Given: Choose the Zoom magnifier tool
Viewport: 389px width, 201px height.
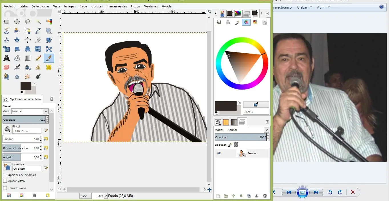Looking at the screenshot, I should (49, 31).
